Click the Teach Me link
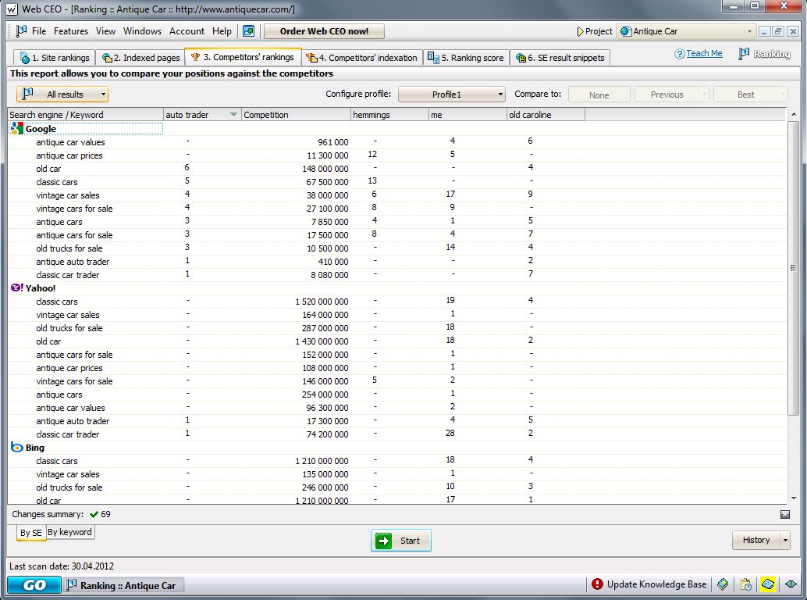The width and height of the screenshot is (807, 600). pyautogui.click(x=704, y=53)
